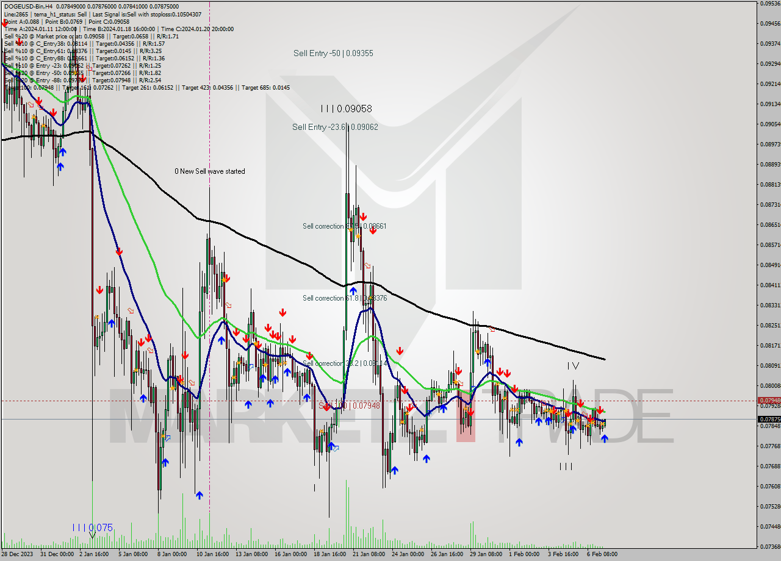Screen dimensions: 781x561
Task: Click the '0 New Sell wave started' label
Action: coord(210,171)
